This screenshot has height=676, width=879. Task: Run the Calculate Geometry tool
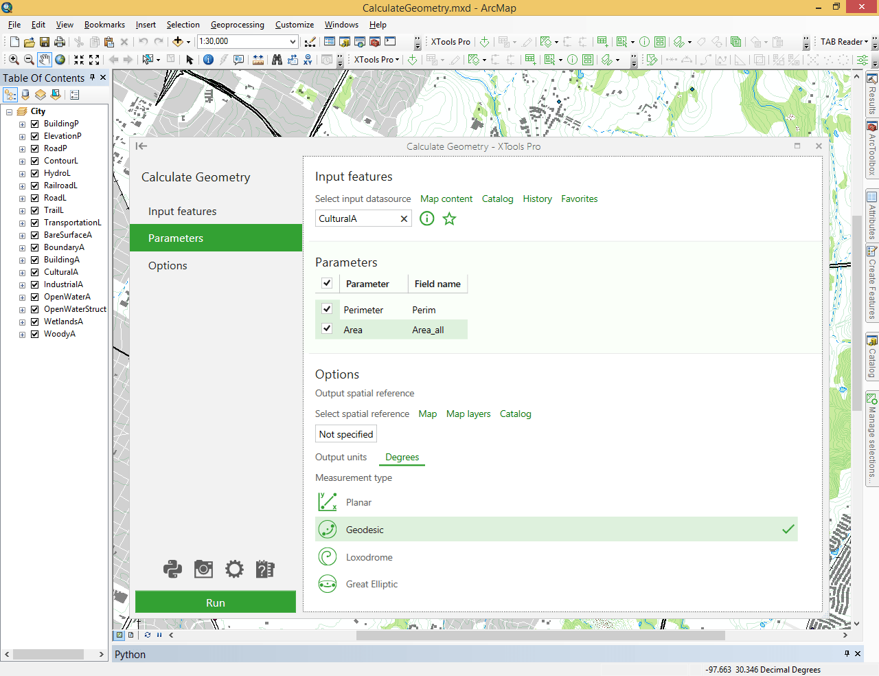216,602
